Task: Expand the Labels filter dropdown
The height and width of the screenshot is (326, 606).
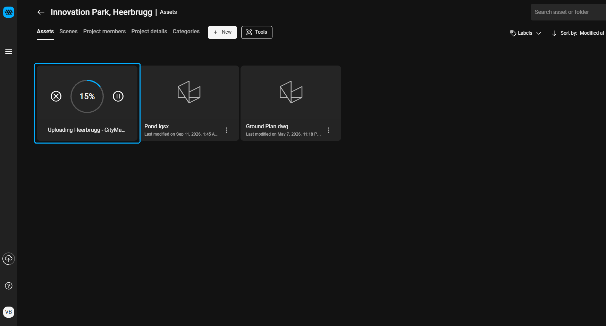Action: point(525,33)
